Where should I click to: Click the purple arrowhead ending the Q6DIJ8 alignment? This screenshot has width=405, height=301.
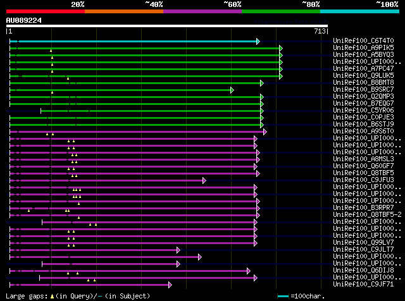pos(249,271)
